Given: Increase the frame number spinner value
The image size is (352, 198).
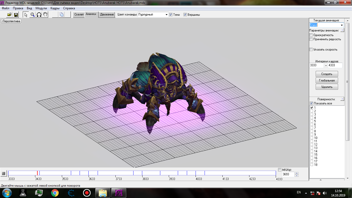Looking at the screenshot, I should [297, 173].
